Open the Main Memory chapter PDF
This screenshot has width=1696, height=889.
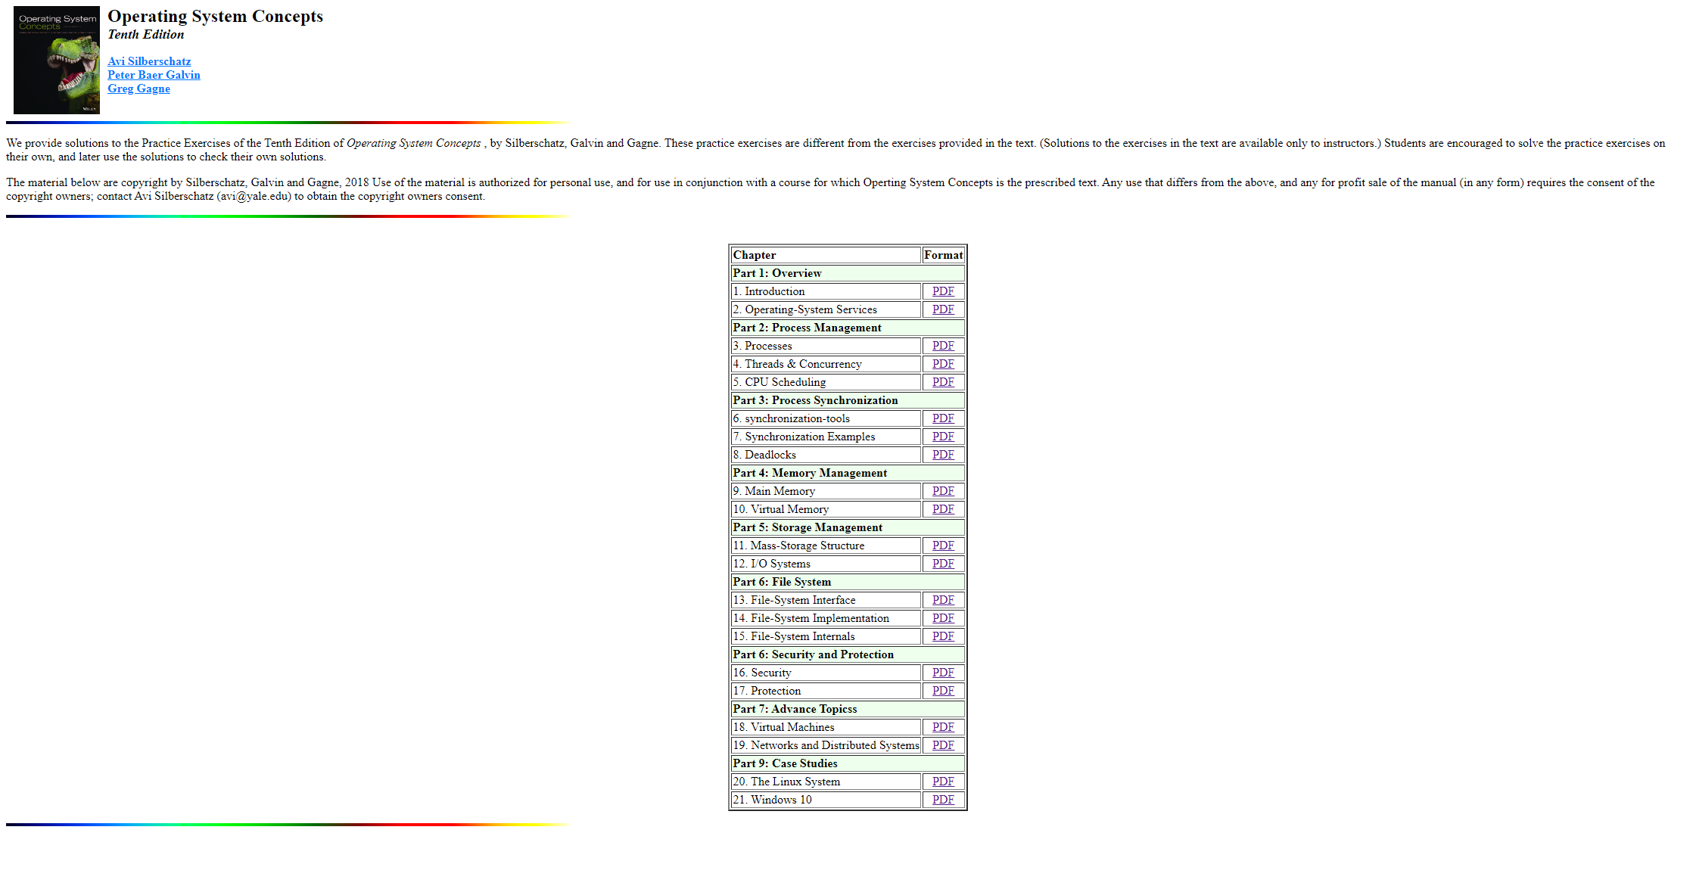coord(943,490)
